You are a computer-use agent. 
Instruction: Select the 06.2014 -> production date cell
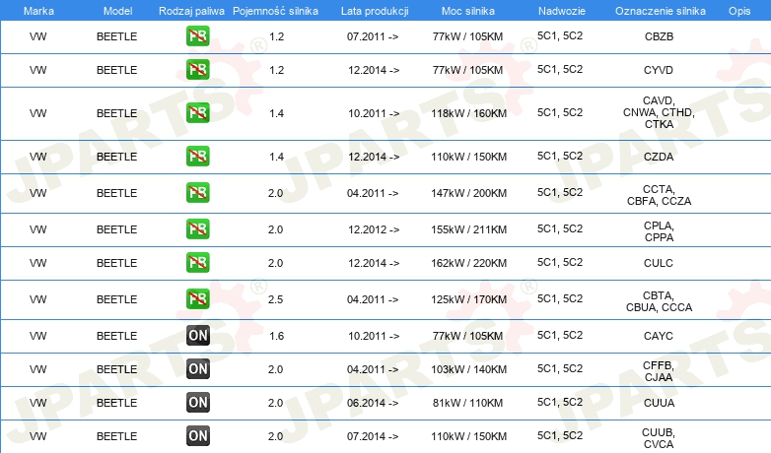click(x=373, y=403)
